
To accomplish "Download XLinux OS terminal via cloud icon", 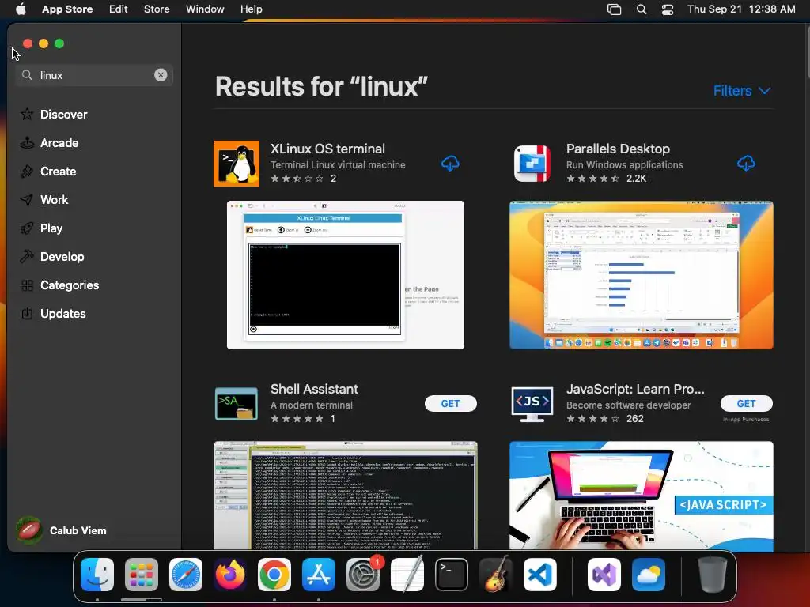I will click(450, 164).
